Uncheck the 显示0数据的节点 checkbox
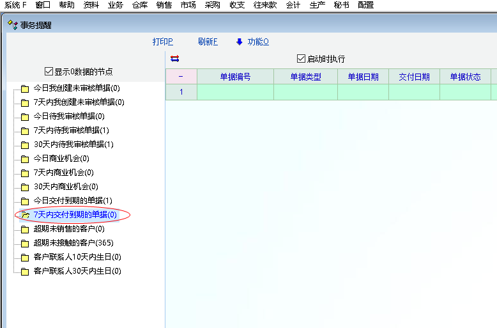Viewport: 497px width, 328px height. click(49, 72)
